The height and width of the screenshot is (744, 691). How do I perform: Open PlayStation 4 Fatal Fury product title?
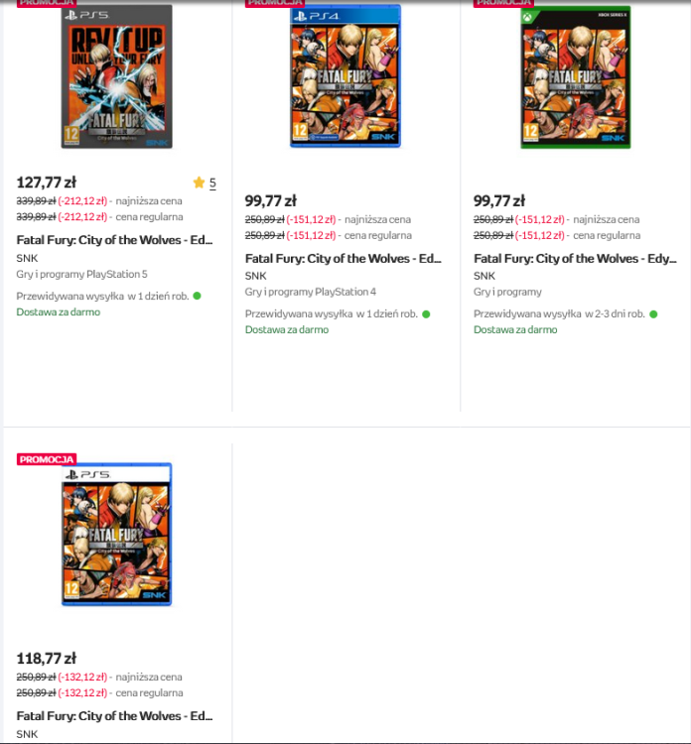point(344,259)
